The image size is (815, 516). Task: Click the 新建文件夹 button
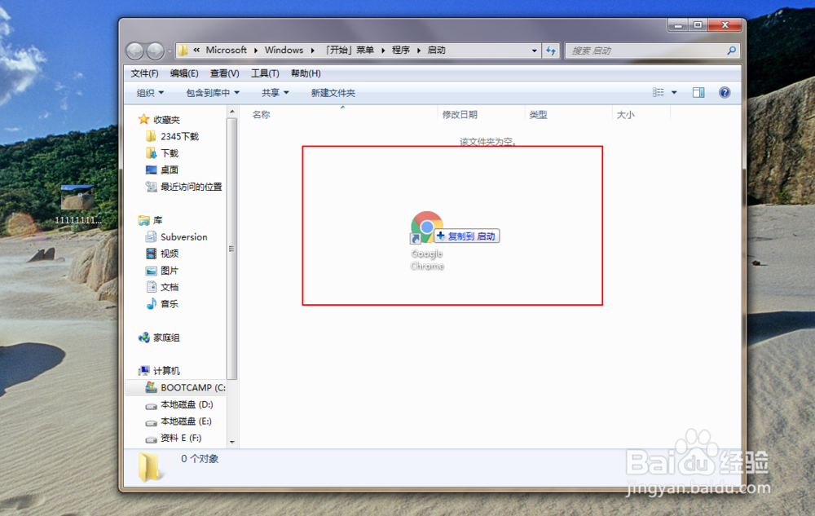(x=333, y=93)
